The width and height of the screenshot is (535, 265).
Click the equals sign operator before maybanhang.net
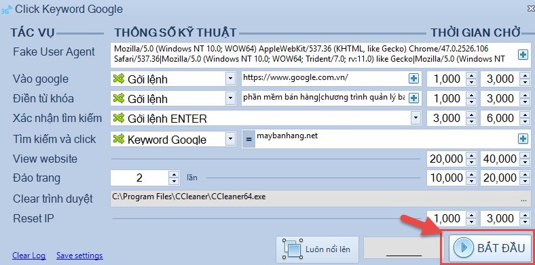tap(248, 139)
